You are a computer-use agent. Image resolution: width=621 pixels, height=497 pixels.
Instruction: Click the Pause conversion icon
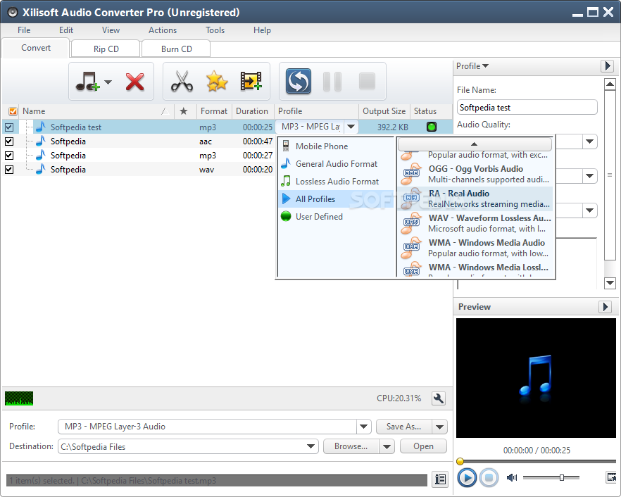[332, 82]
